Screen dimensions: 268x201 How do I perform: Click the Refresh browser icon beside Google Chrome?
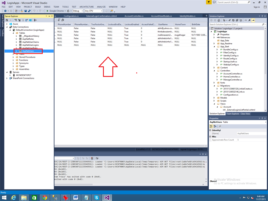point(68,11)
